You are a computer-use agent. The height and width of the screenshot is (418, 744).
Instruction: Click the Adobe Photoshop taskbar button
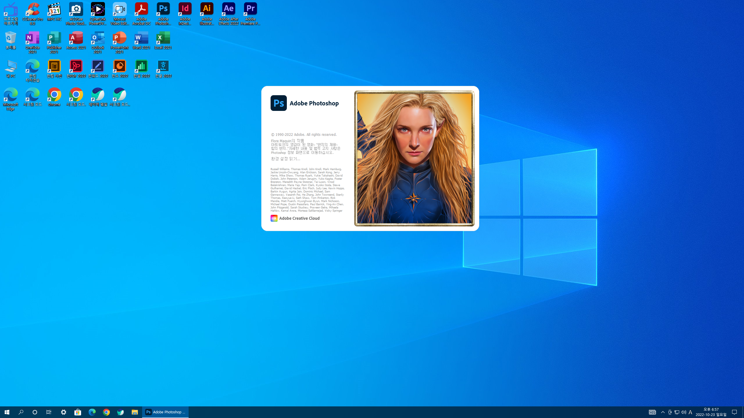165,412
